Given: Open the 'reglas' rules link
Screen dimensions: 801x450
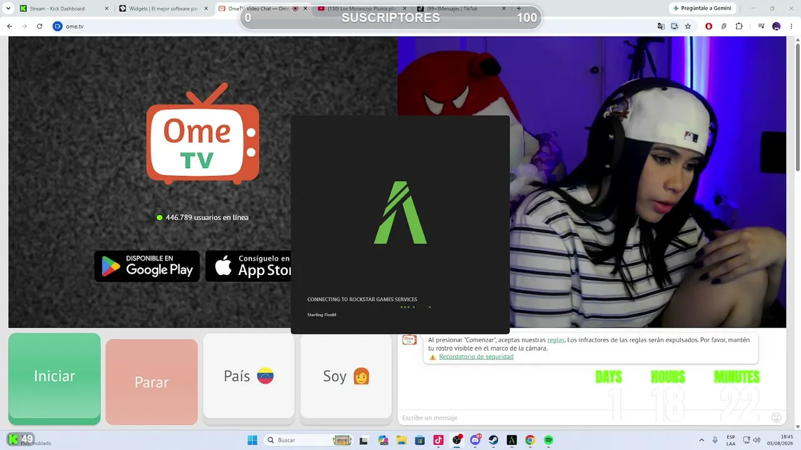Looking at the screenshot, I should pos(556,340).
